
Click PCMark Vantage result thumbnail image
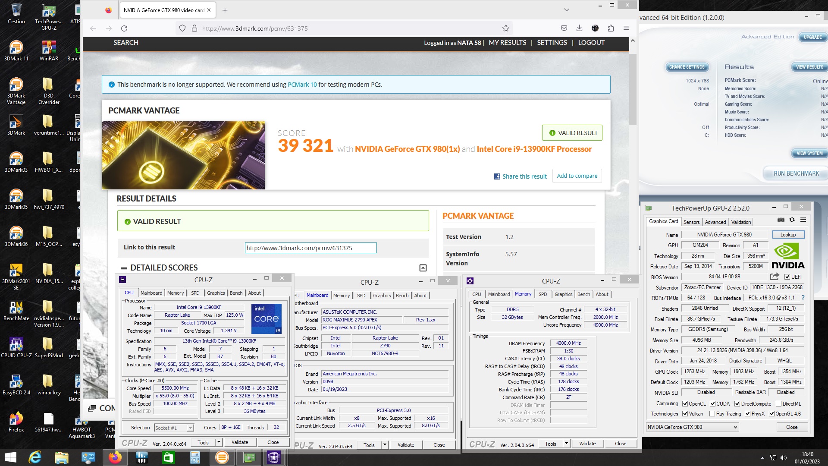click(x=183, y=155)
